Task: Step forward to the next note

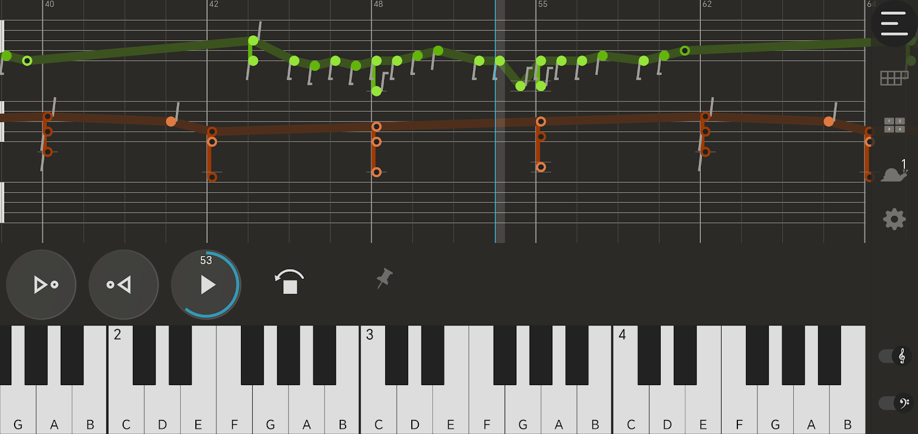Action: (x=41, y=285)
